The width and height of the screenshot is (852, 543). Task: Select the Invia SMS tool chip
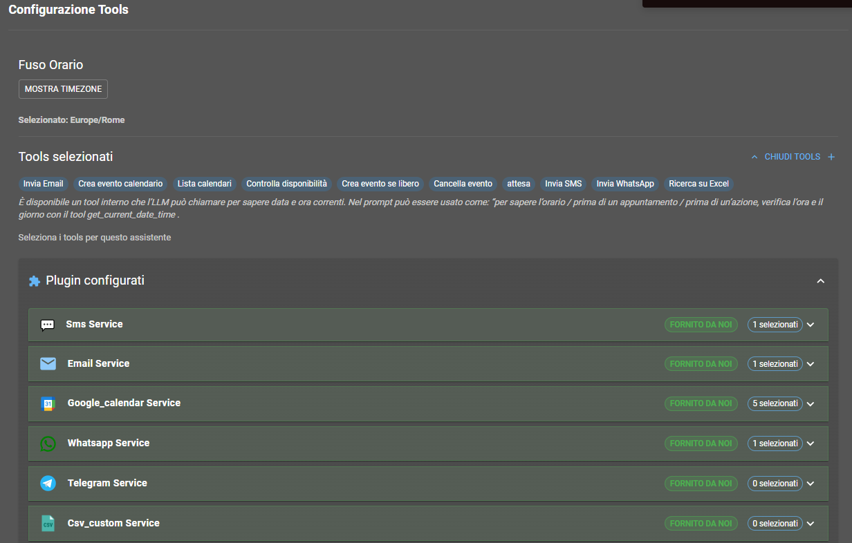pos(563,184)
